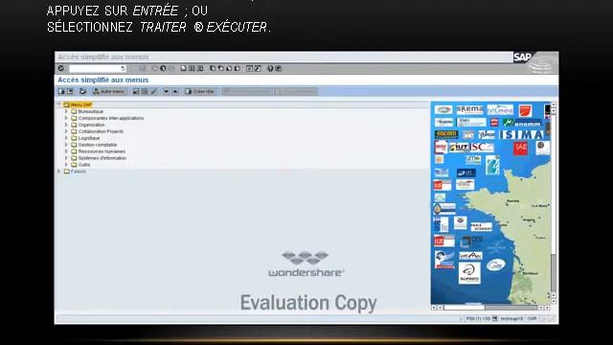
Task: Click the Create new session icon
Action: (x=249, y=68)
